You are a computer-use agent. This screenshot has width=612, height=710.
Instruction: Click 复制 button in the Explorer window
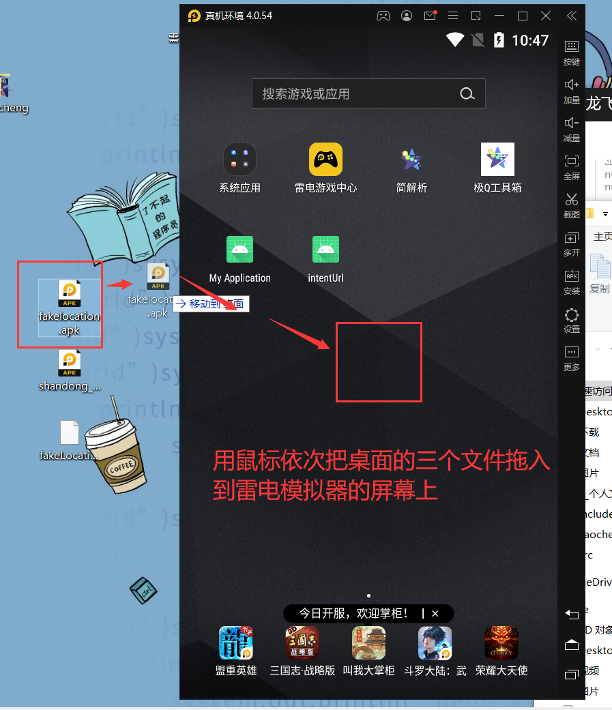[x=600, y=274]
